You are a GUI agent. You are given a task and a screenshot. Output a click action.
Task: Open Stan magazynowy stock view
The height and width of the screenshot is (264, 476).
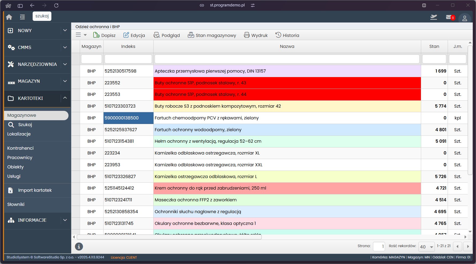click(x=212, y=35)
